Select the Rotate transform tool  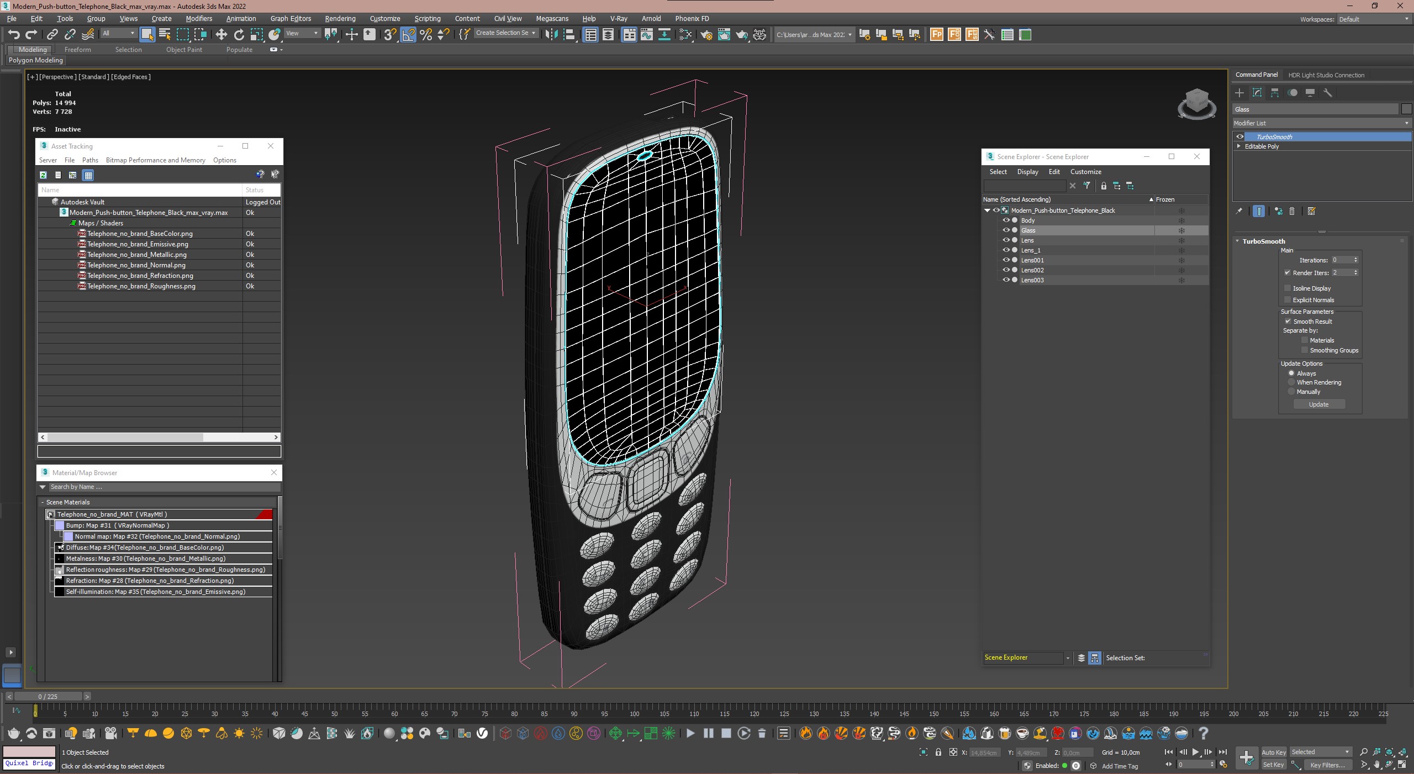coord(239,35)
